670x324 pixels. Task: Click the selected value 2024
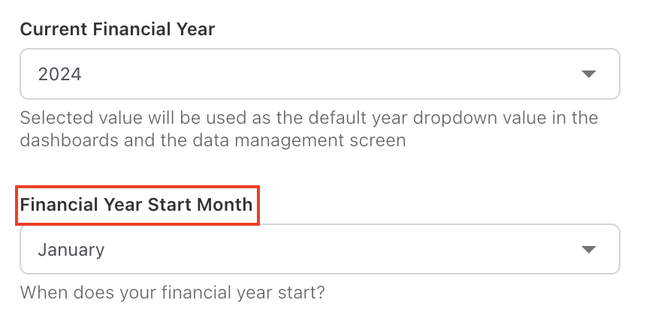coord(60,74)
